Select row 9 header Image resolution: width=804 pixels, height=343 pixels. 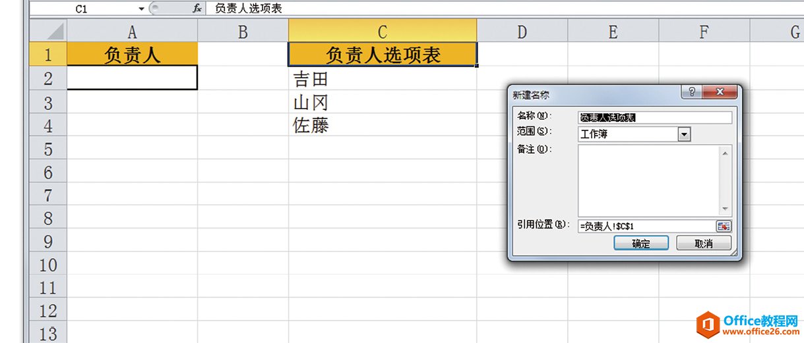pyautogui.click(x=48, y=240)
